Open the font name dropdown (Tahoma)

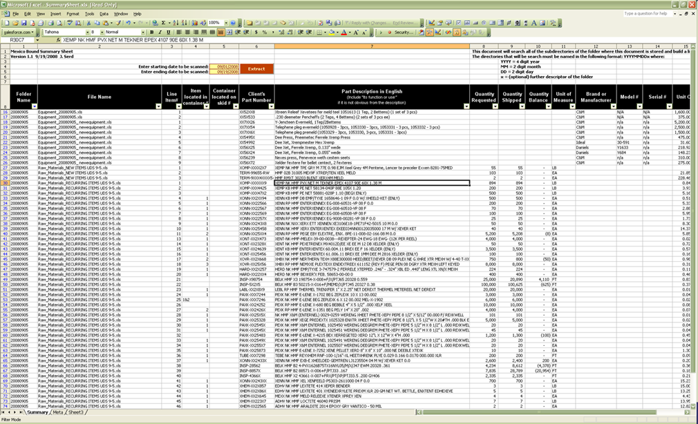tap(87, 32)
